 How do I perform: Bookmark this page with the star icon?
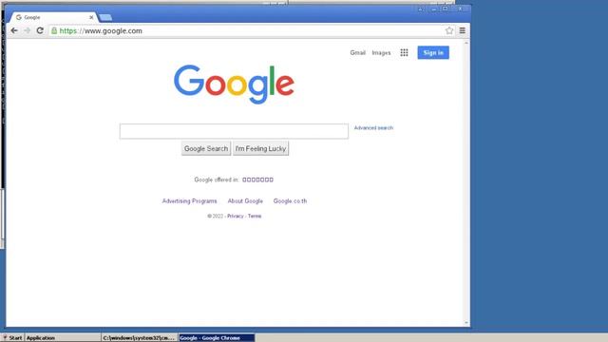[x=449, y=30]
